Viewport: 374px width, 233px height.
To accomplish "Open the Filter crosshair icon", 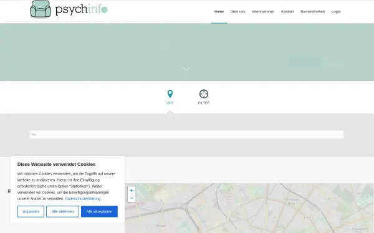I will [x=204, y=94].
